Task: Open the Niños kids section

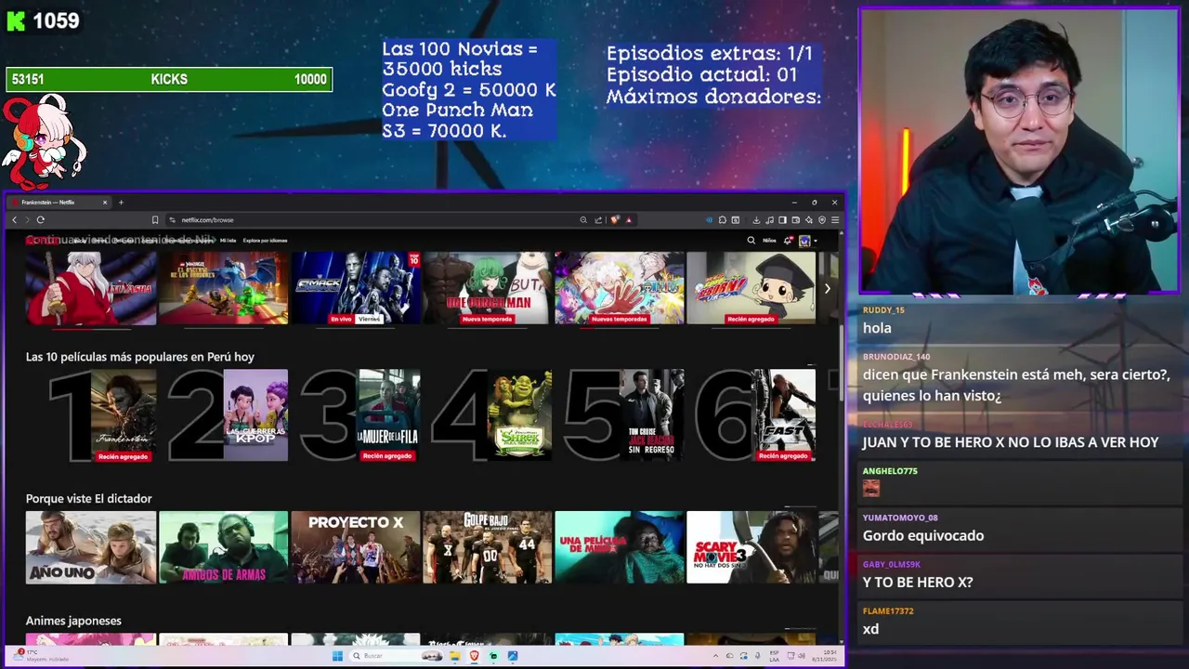Action: click(x=769, y=241)
